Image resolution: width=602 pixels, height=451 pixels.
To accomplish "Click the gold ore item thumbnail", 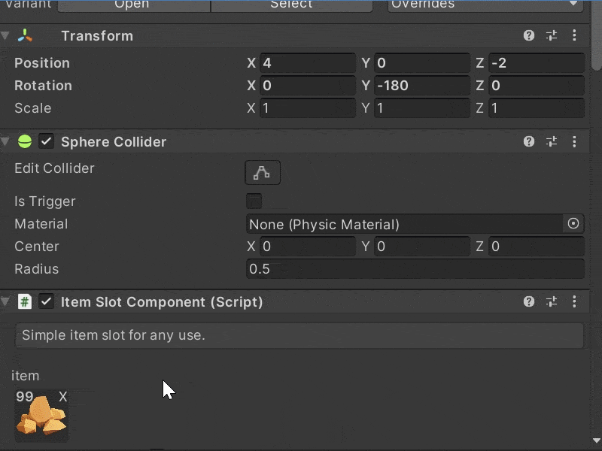I will pyautogui.click(x=41, y=418).
